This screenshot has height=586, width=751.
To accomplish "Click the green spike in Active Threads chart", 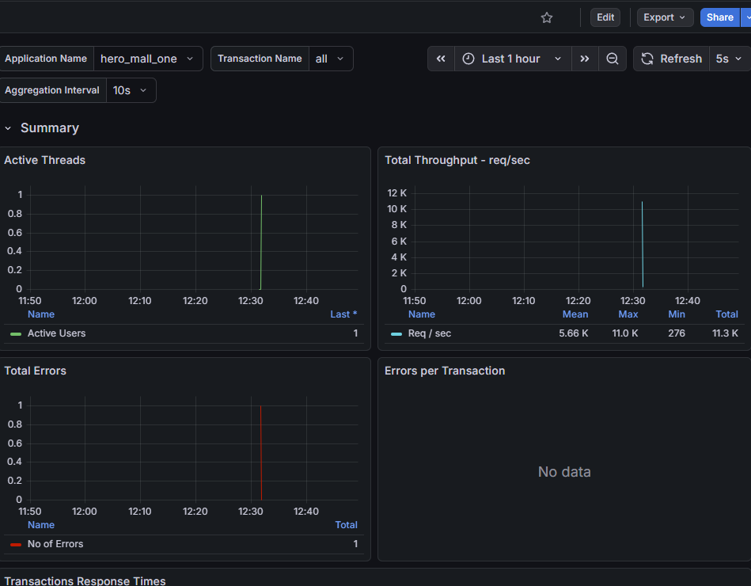I will 261,242.
